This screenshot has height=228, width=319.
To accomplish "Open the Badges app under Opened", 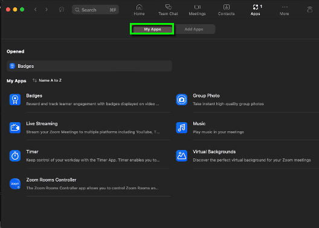I will (x=89, y=66).
